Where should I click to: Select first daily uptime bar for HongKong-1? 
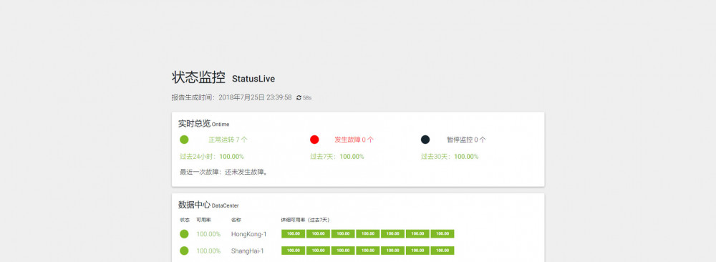[x=293, y=233]
